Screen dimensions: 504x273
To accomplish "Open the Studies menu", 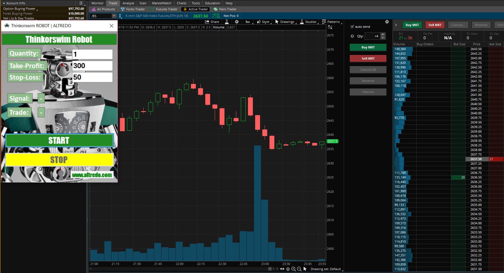I will tap(309, 22).
